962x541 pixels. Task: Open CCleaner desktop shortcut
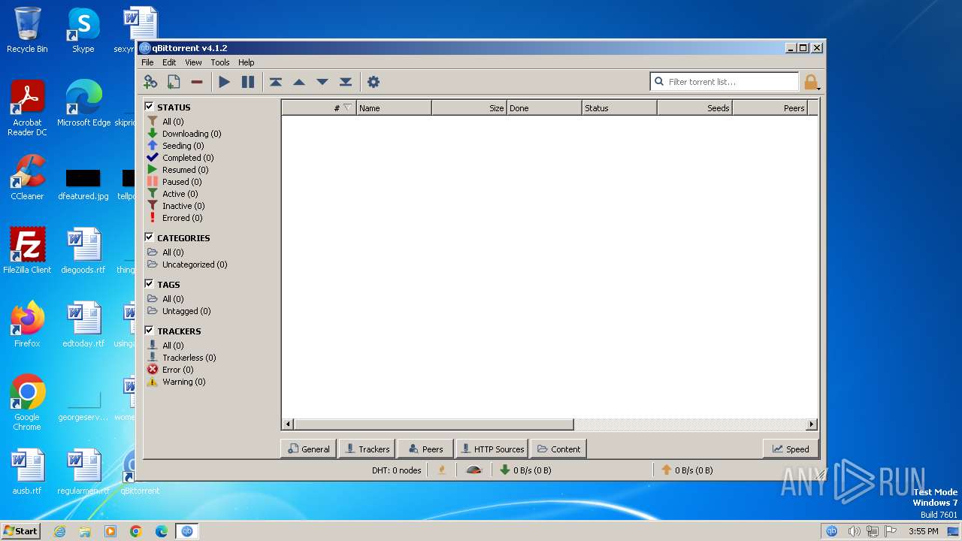click(27, 178)
